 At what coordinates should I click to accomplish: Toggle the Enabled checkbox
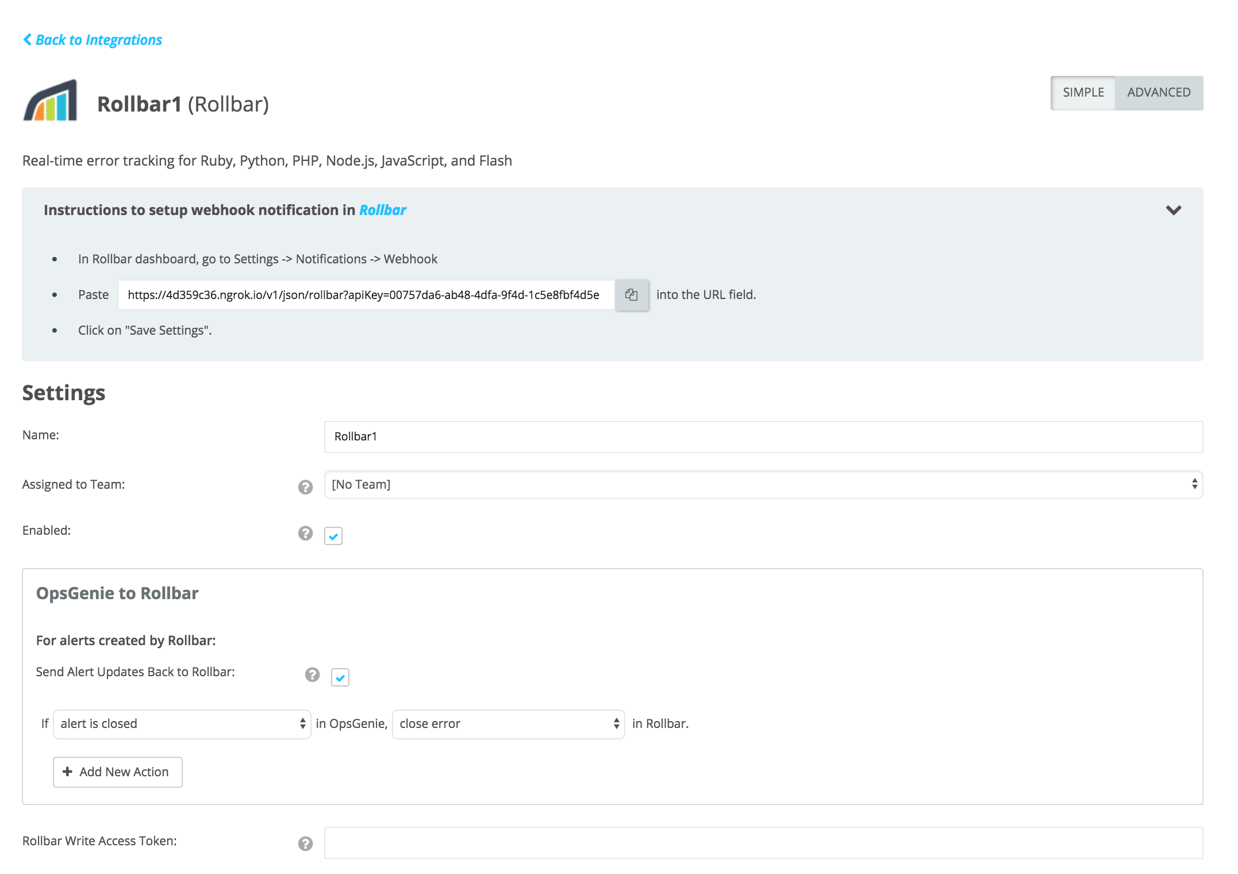(333, 536)
